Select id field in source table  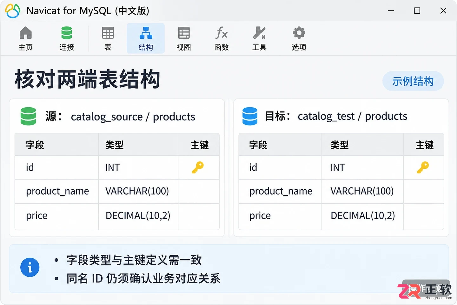tap(30, 167)
